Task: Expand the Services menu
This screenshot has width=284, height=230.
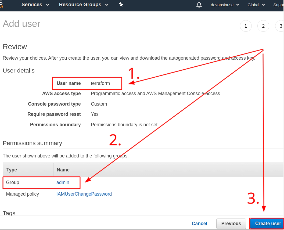Action: (x=35, y=5)
